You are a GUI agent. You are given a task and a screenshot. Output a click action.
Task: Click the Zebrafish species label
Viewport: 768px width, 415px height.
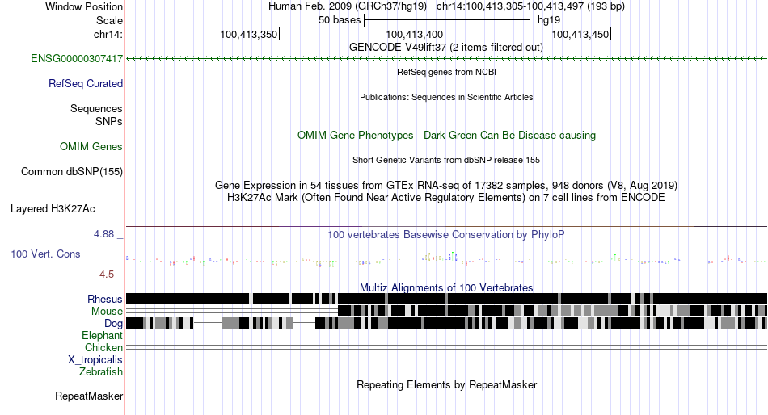(101, 372)
